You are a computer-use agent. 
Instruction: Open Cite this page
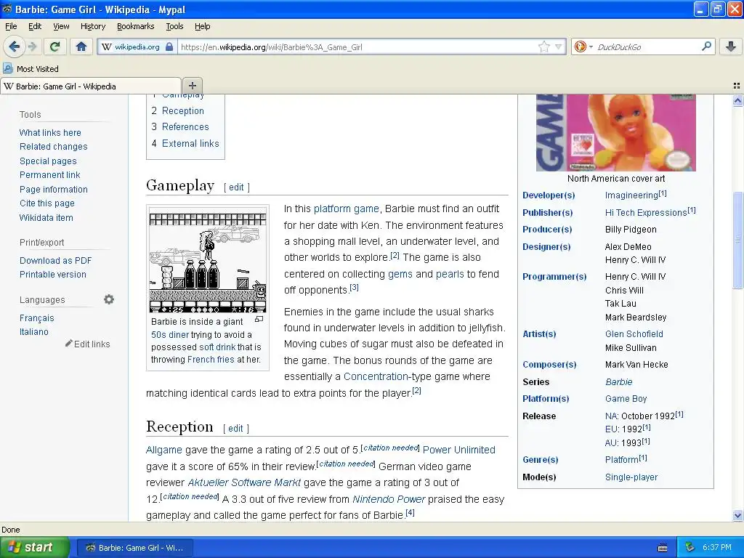pyautogui.click(x=47, y=203)
